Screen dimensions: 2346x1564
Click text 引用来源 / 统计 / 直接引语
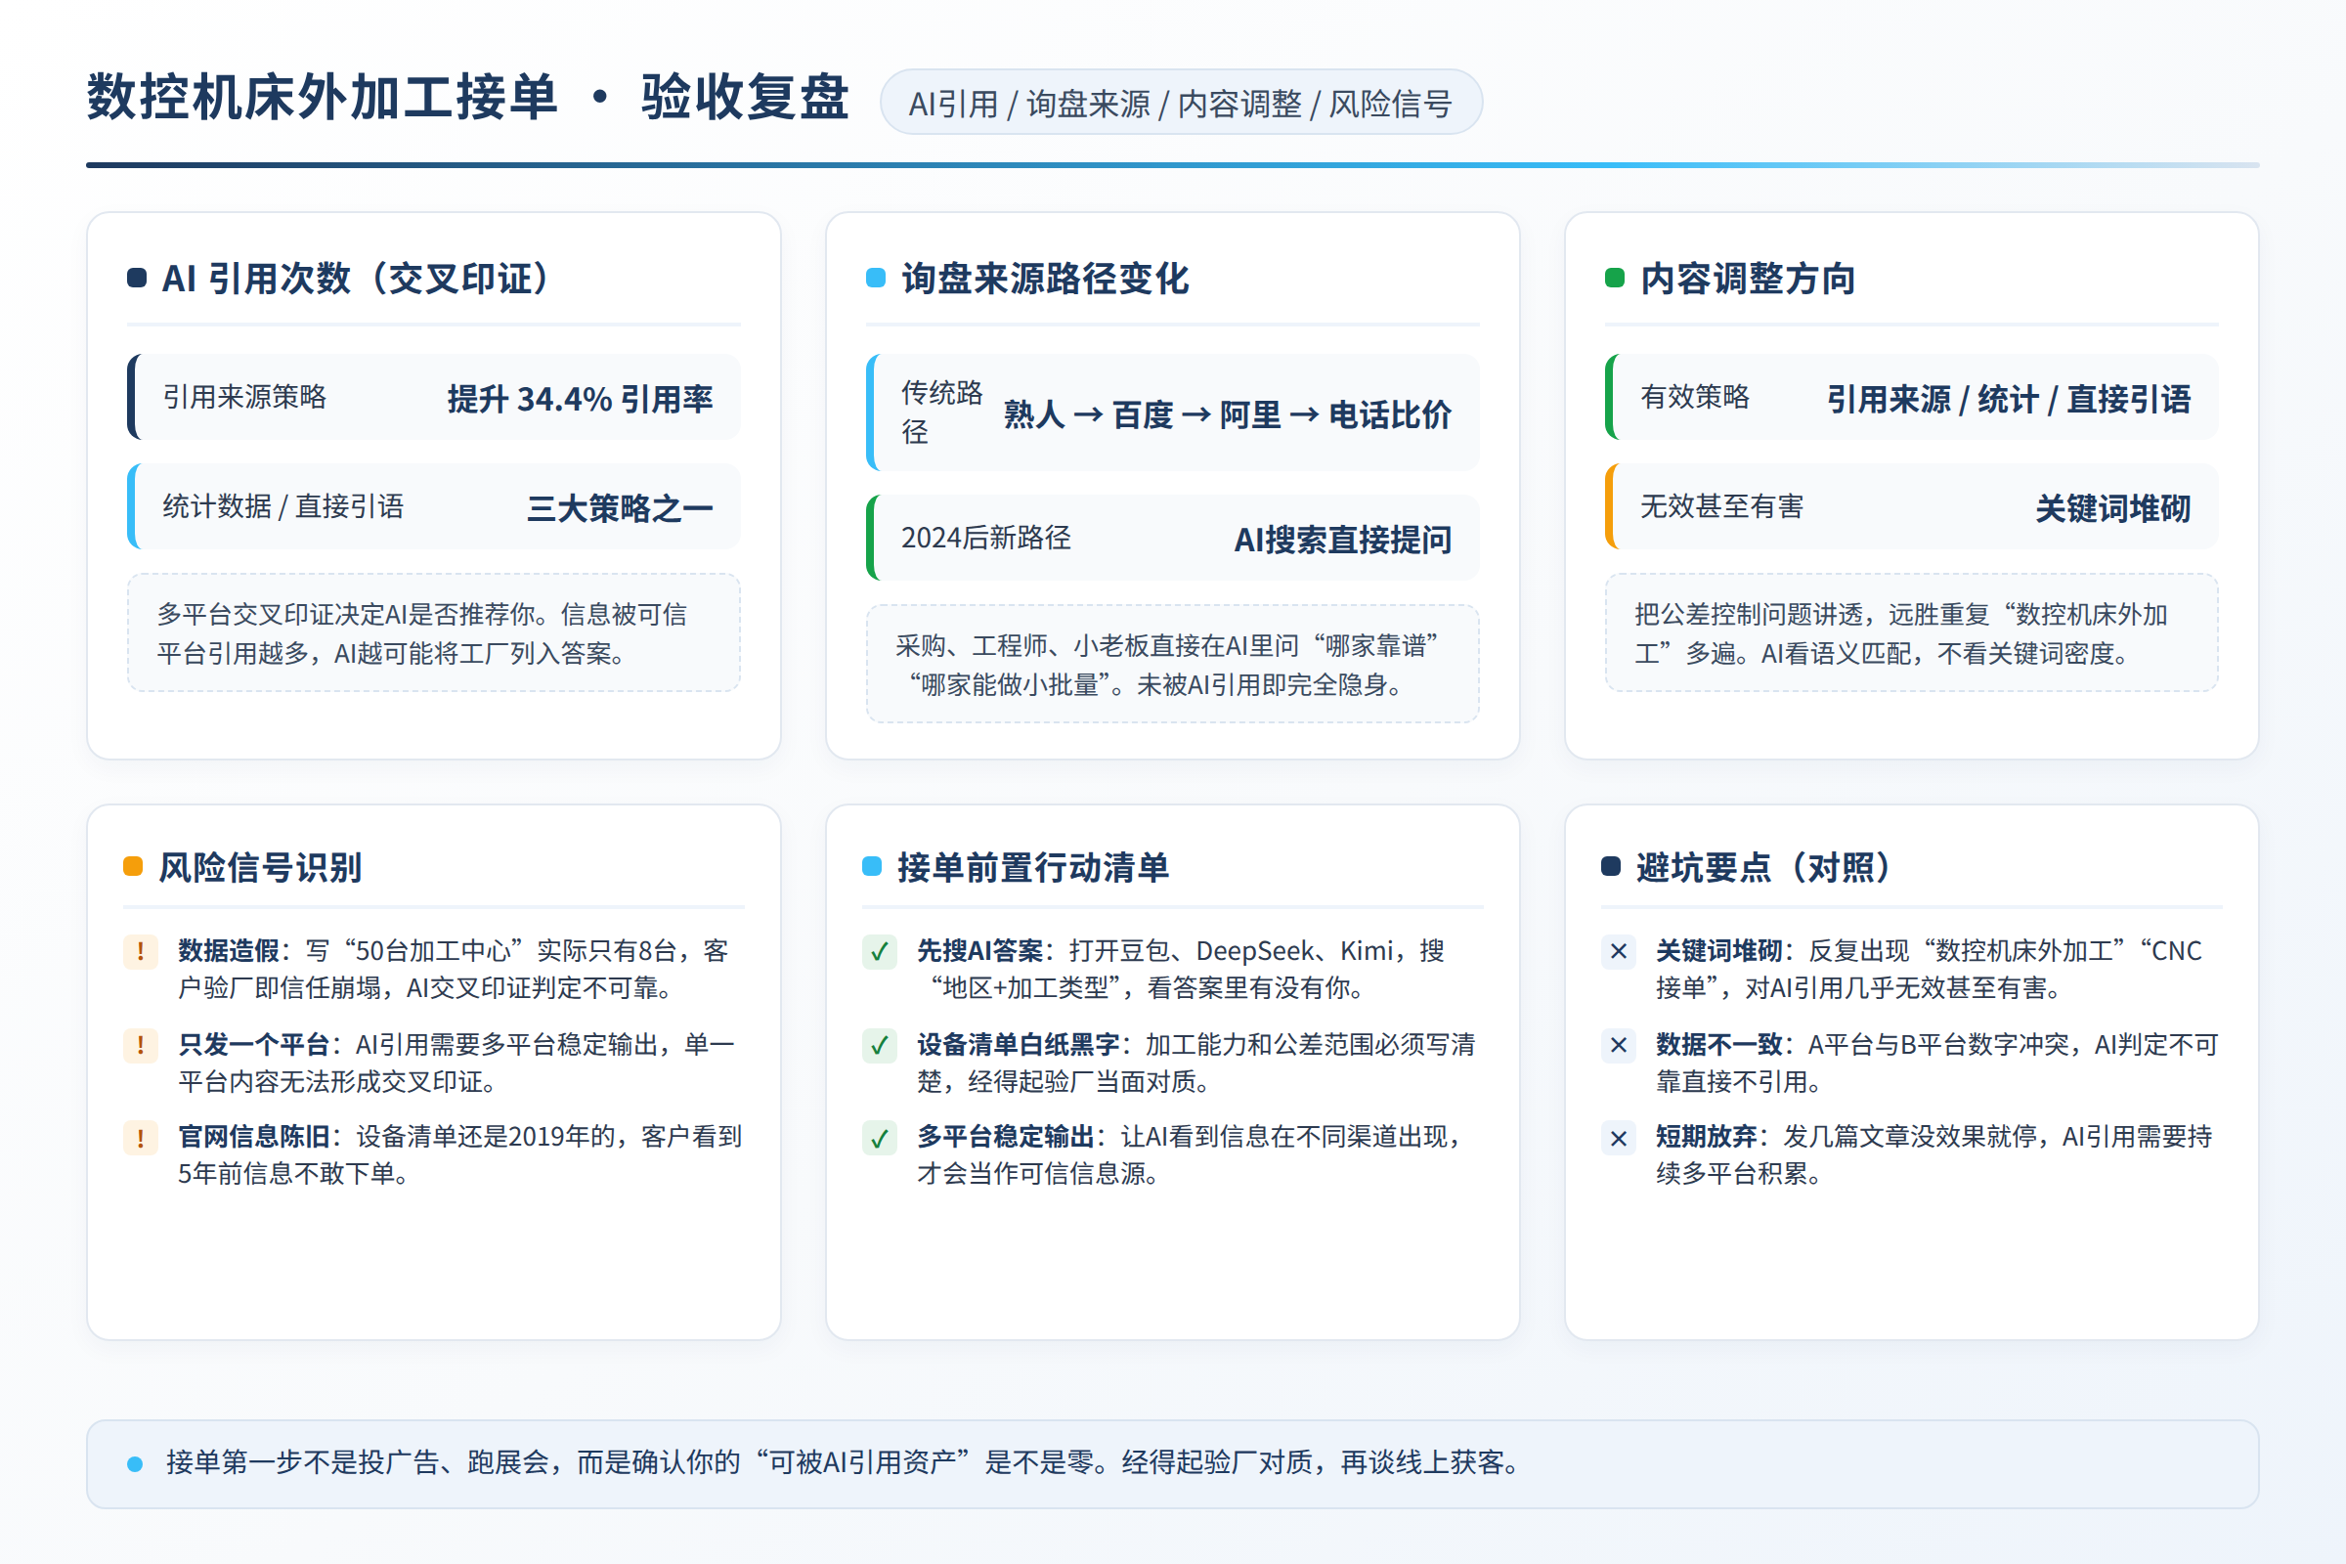click(x=2008, y=399)
